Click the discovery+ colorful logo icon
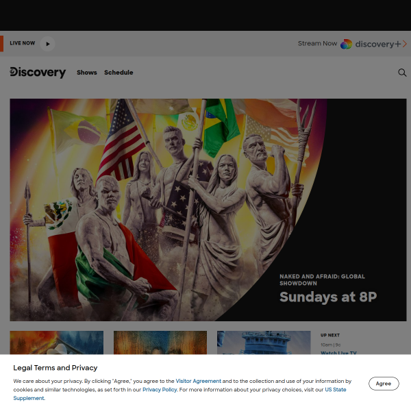Image resolution: width=411 pixels, height=411 pixels. point(346,44)
